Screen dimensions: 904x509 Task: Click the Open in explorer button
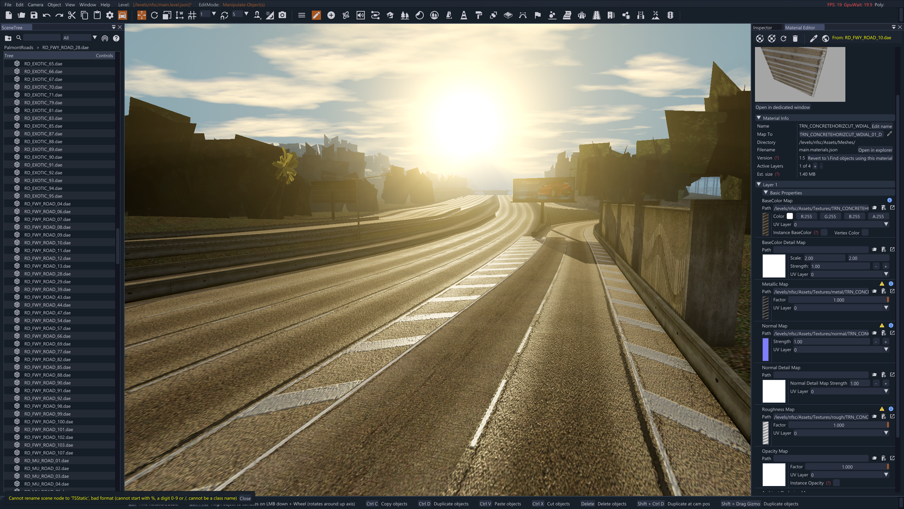pyautogui.click(x=875, y=150)
